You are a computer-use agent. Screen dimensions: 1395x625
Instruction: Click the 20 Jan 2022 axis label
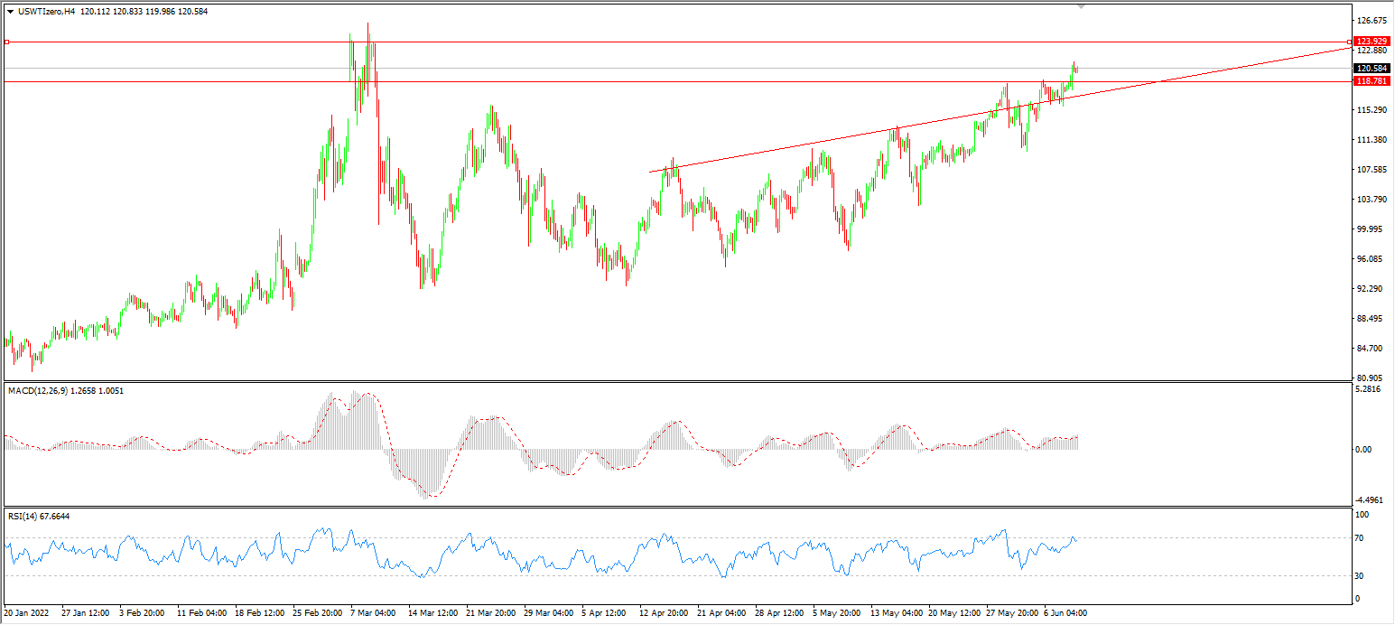[27, 612]
